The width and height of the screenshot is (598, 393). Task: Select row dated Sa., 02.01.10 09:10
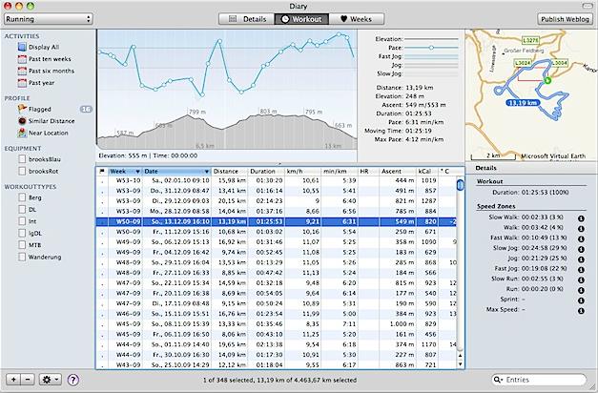click(277, 180)
